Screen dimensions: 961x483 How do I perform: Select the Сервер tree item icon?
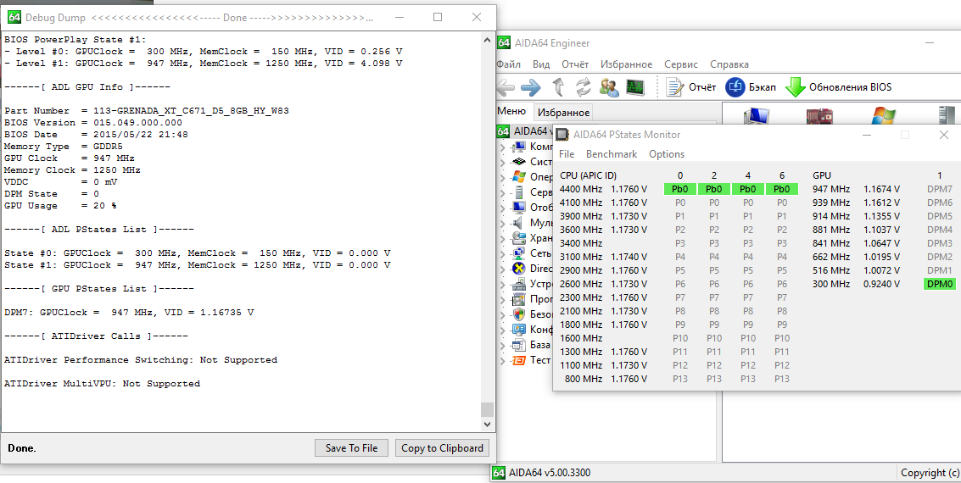pos(519,192)
